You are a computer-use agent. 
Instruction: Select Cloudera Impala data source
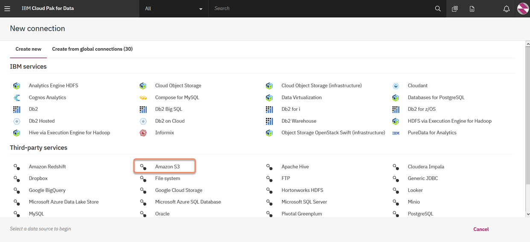pos(426,167)
